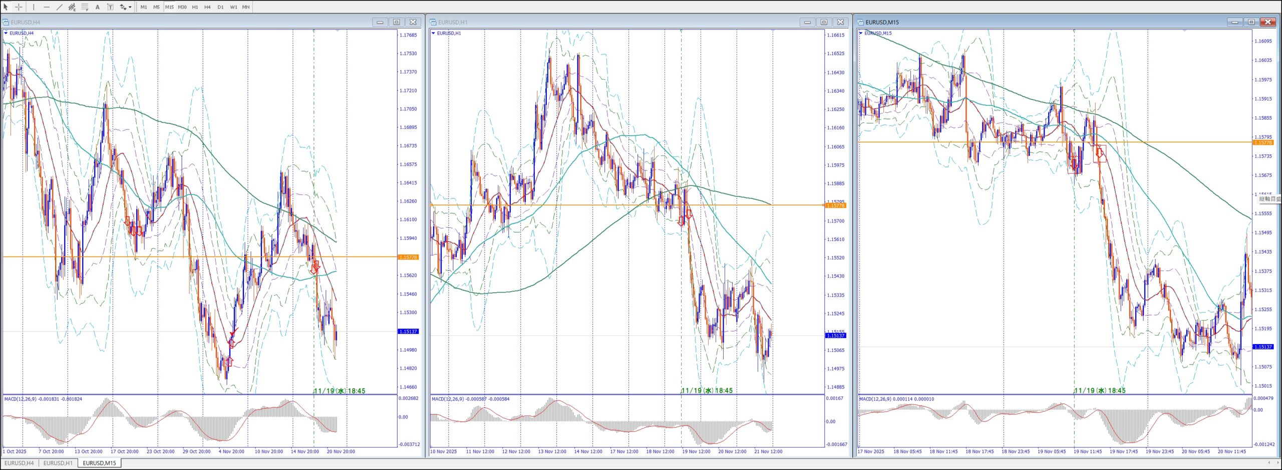Viewport: 1282px width, 470px height.
Task: Switch to the EURUSD,H4 bottom tab
Action: tap(19, 463)
